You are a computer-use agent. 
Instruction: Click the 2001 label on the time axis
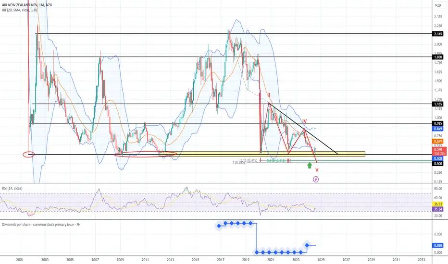(20, 260)
